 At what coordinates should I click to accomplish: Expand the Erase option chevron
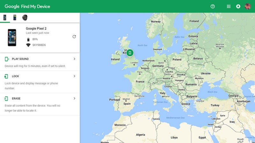74,99
